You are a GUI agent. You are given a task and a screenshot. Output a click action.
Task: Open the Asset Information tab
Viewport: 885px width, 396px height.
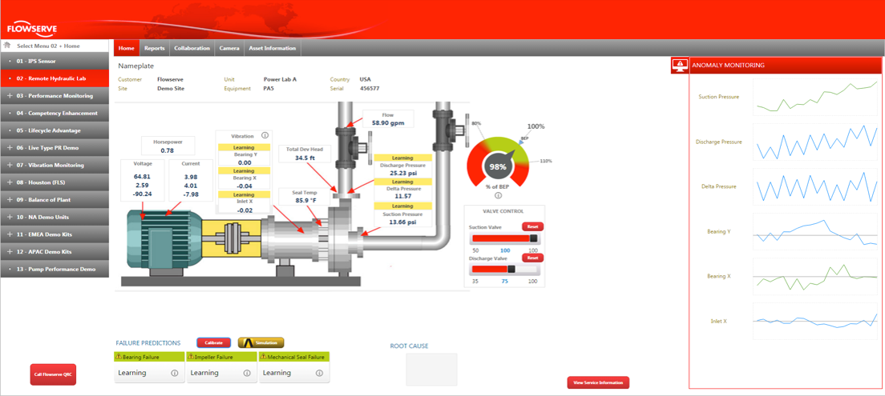point(273,48)
